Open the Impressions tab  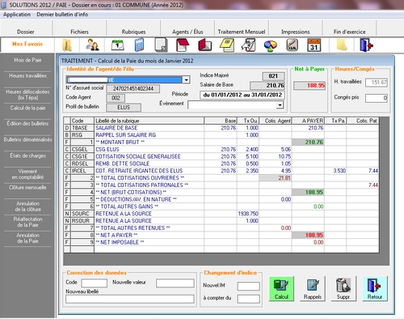[296, 32]
